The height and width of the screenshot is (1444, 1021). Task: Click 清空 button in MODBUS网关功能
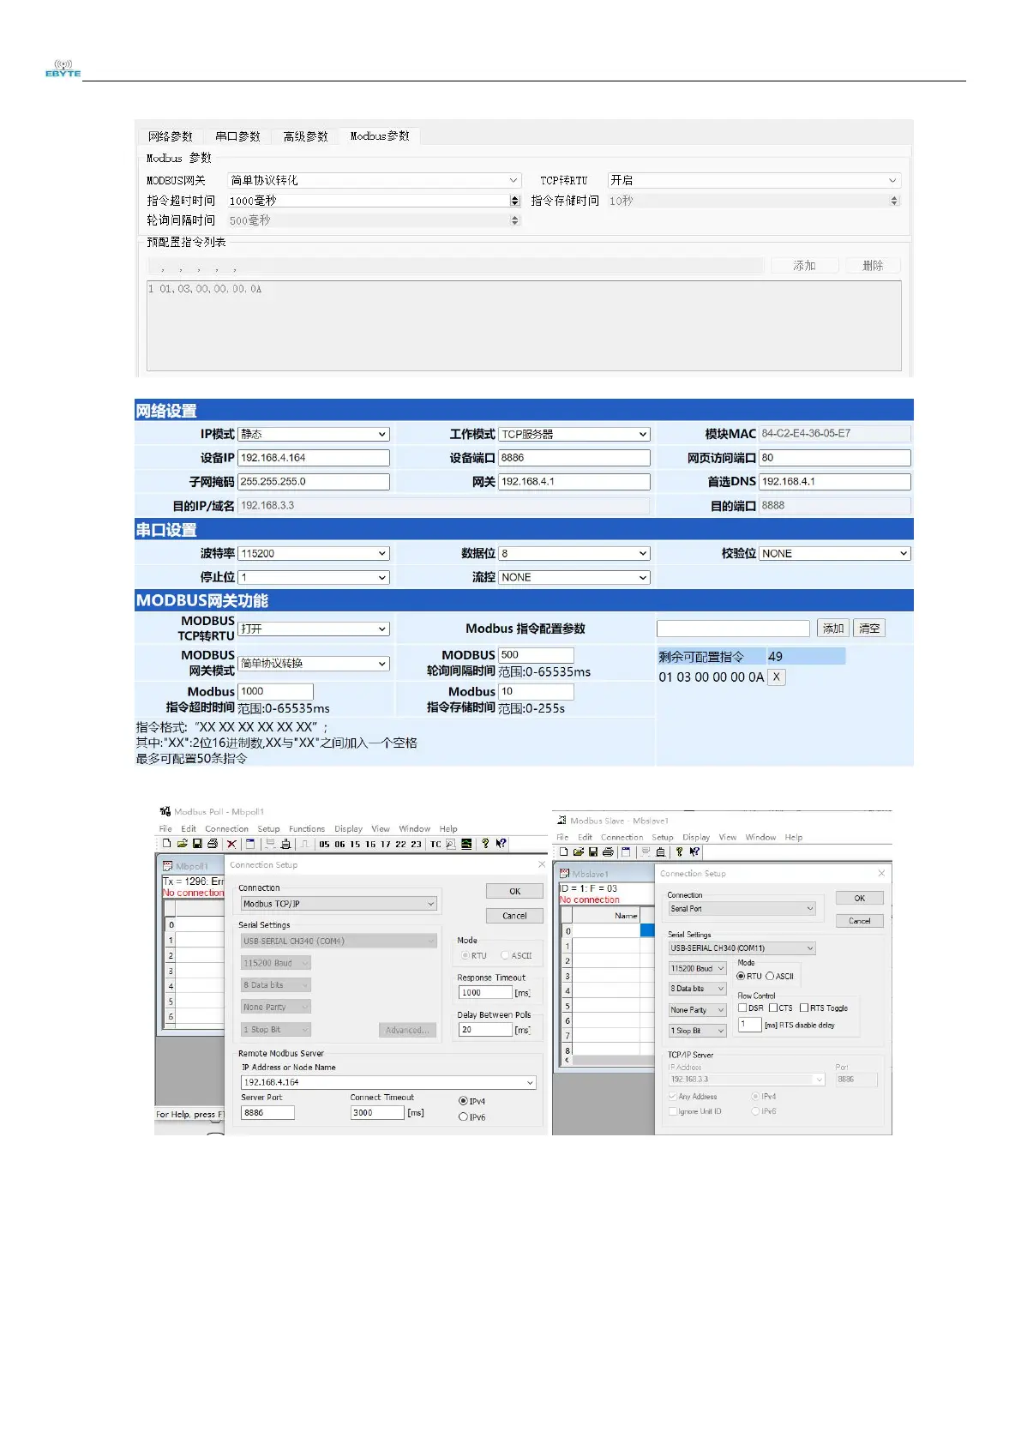point(869,629)
